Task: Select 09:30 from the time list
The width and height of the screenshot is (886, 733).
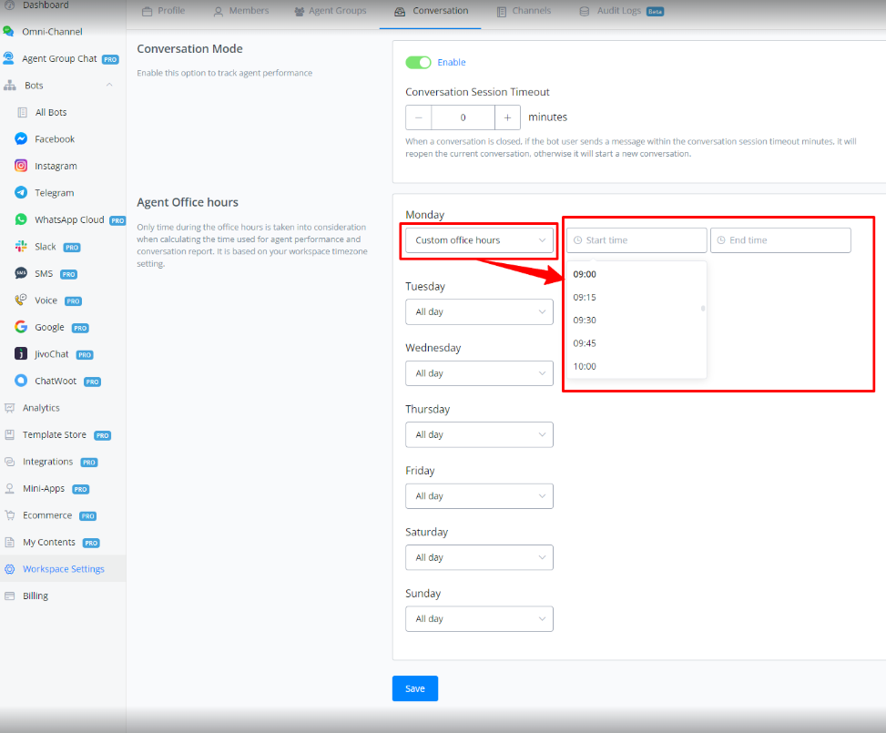Action: click(585, 321)
